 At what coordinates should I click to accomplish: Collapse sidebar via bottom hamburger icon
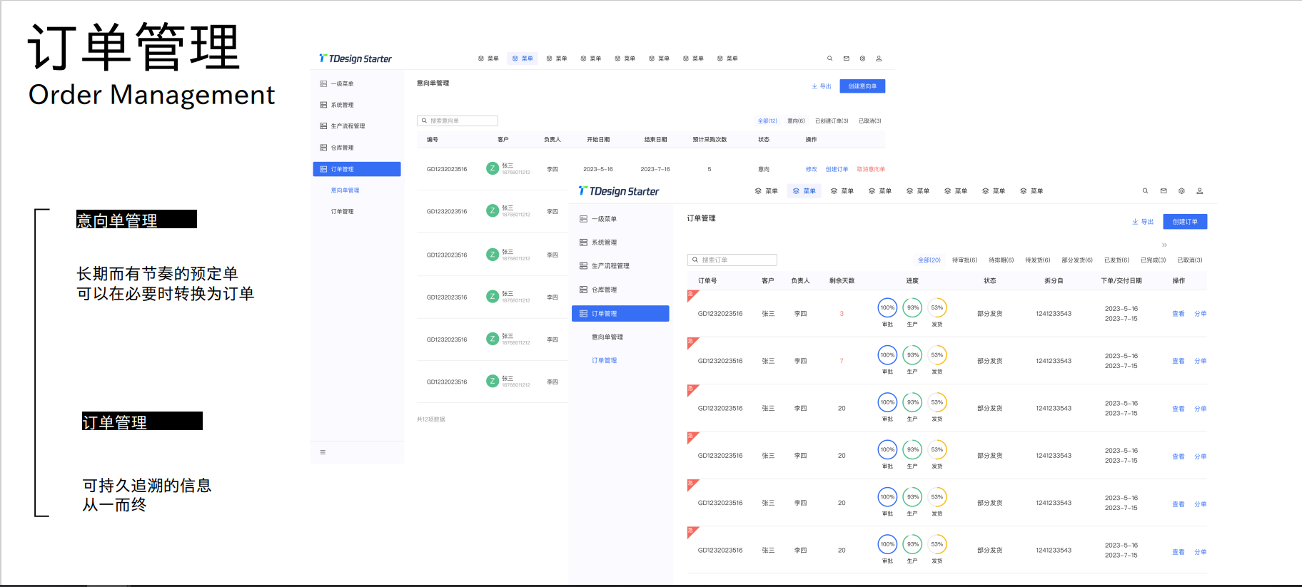coord(323,452)
